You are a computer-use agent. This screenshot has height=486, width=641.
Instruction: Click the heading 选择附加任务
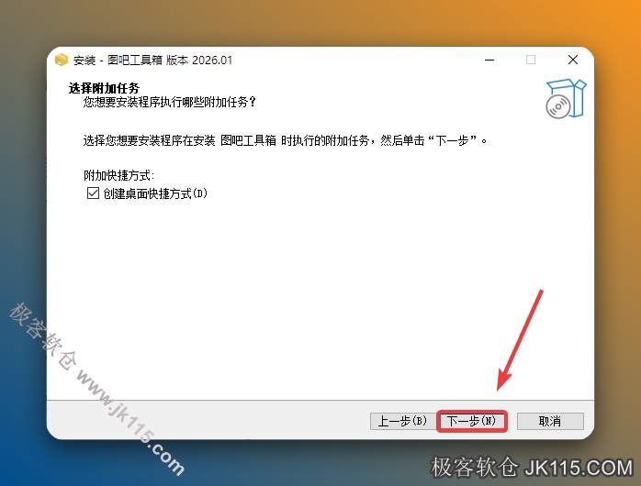click(x=104, y=88)
